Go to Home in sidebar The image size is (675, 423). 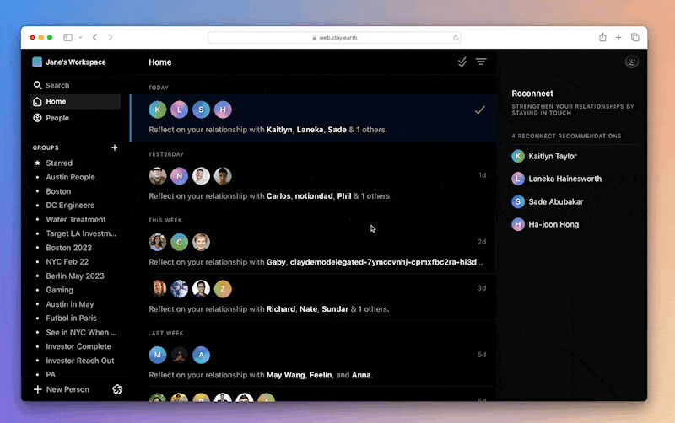pyautogui.click(x=75, y=101)
